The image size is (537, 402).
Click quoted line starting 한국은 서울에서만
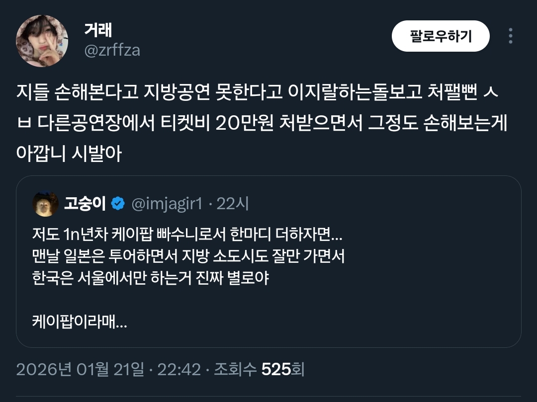[150, 278]
